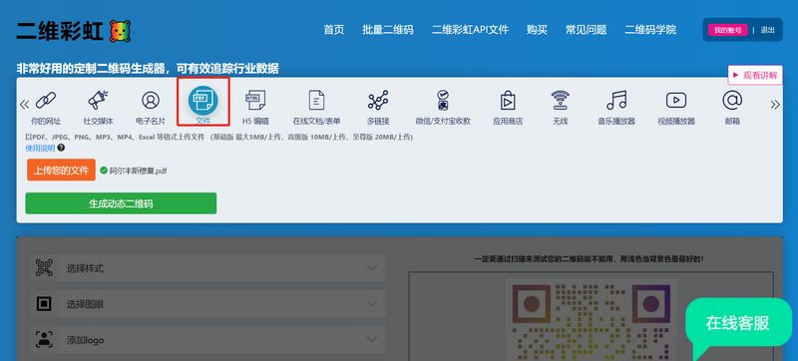Click the 上传您的文件 upload button
Viewport: 798px width, 361px height.
(x=61, y=170)
